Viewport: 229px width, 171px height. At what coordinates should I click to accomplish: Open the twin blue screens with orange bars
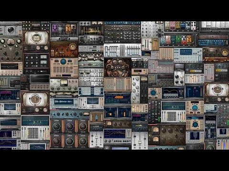pos(117,112)
